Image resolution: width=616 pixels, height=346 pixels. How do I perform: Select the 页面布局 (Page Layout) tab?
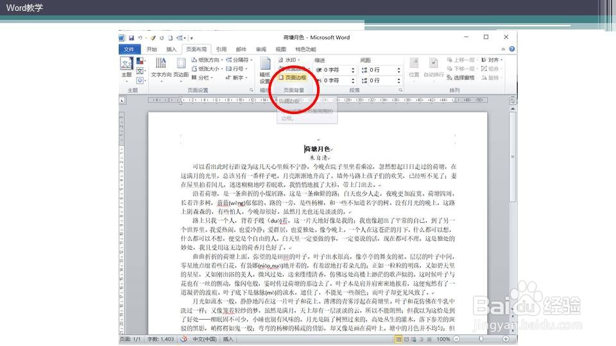tap(196, 49)
